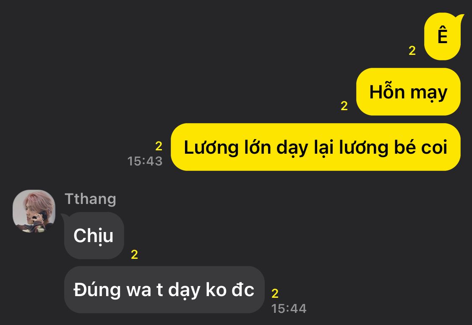Screen dimensions: 472x325
Task: Click the tail of the "Ê" bubble
Action: pos(460,18)
